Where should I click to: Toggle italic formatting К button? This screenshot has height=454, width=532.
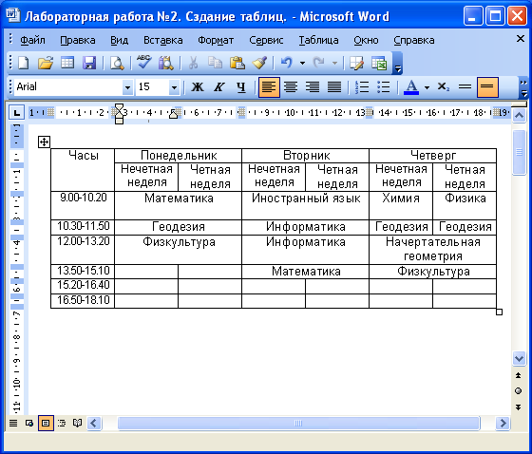[219, 87]
